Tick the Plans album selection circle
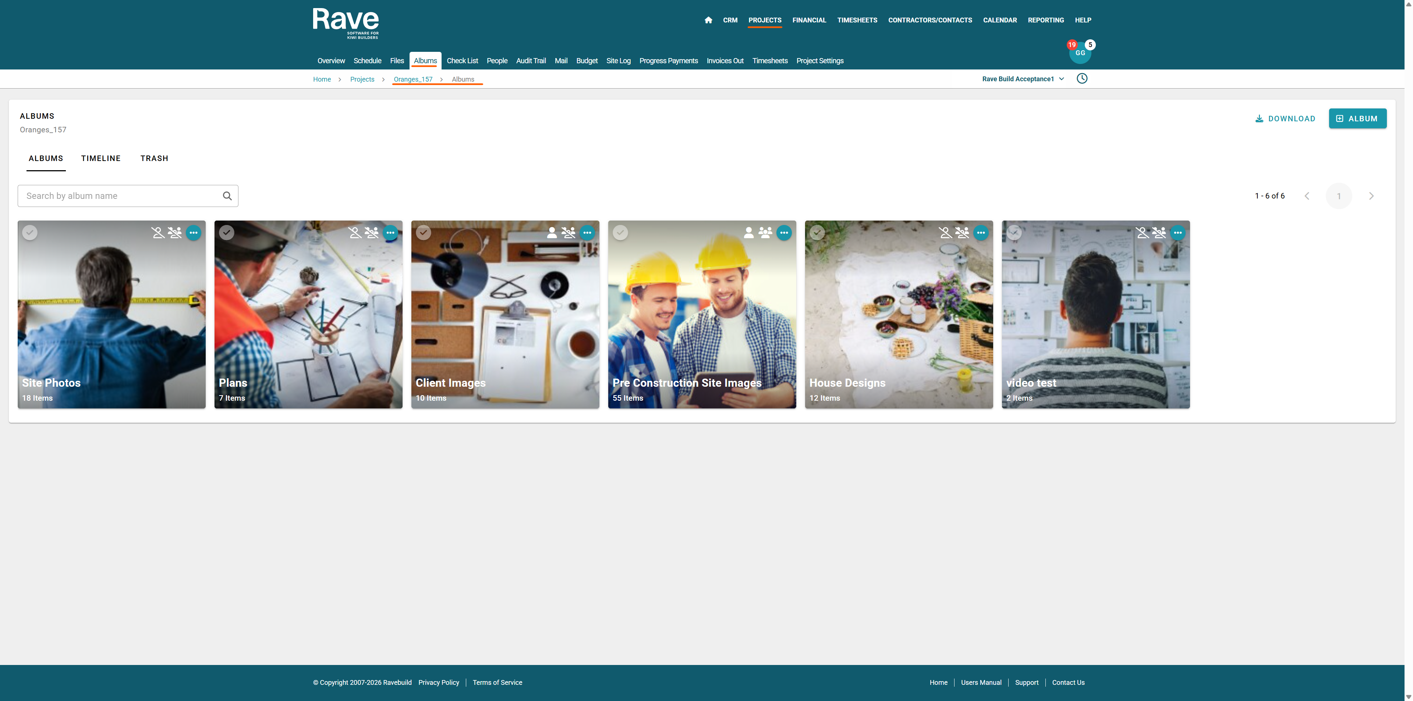This screenshot has height=701, width=1413. [x=227, y=232]
